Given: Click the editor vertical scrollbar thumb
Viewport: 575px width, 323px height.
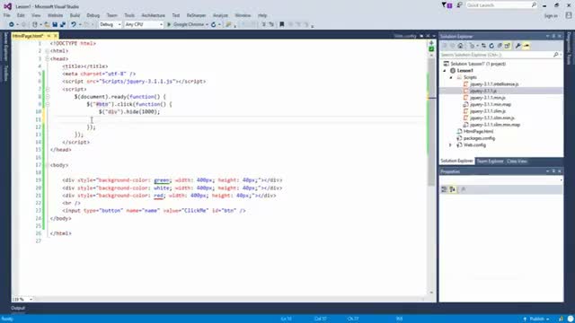Looking at the screenshot, I should 431,121.
